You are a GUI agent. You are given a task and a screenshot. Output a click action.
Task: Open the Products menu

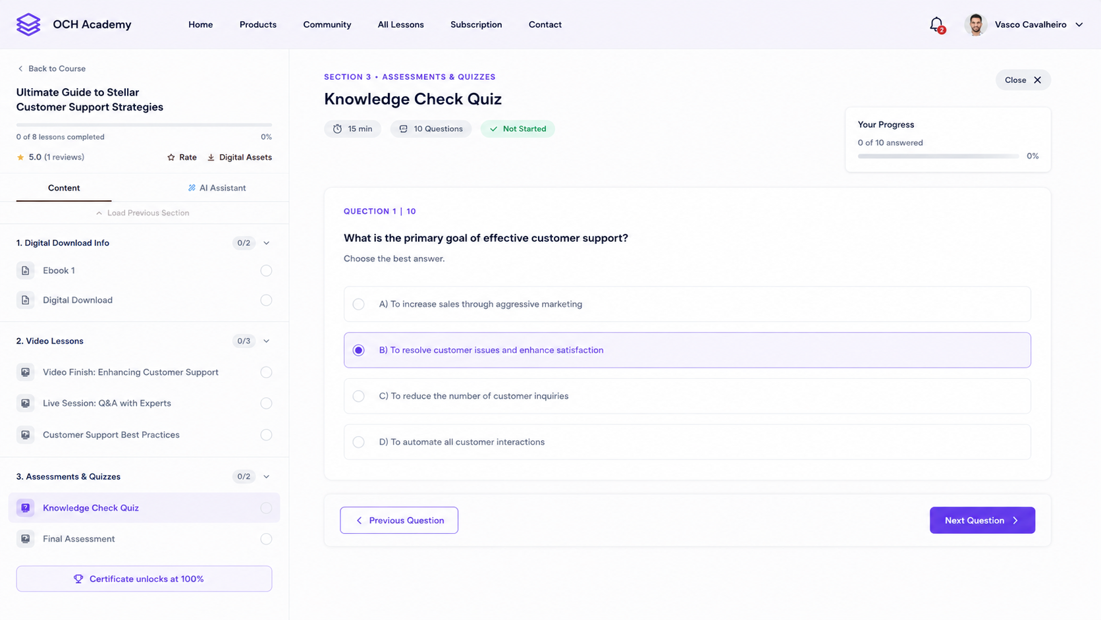[x=258, y=25]
